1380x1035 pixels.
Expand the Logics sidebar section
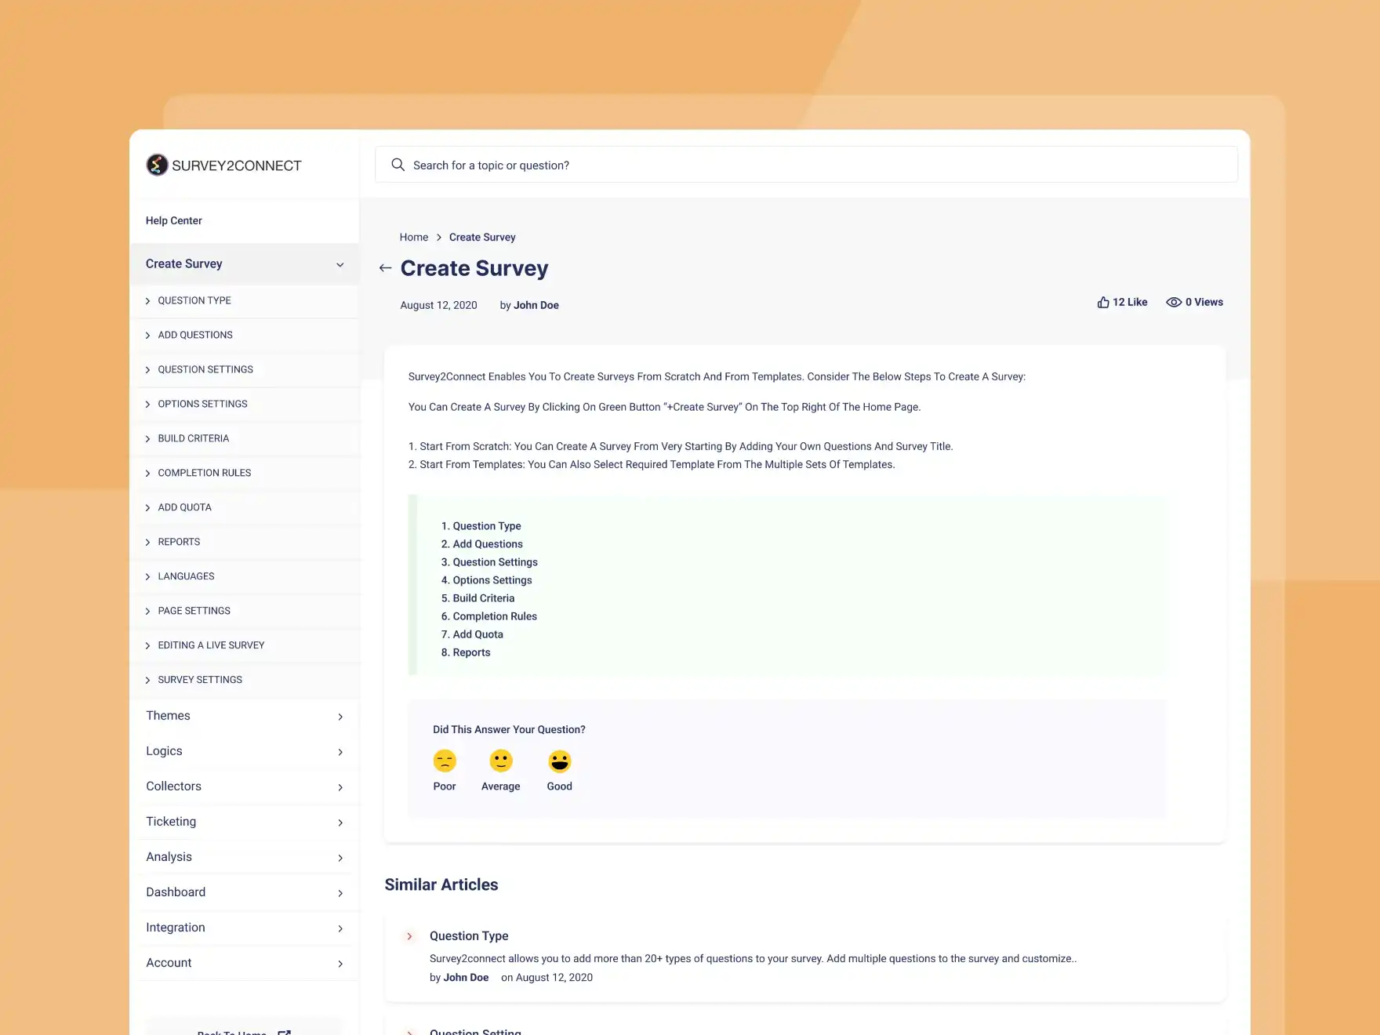[x=340, y=752]
